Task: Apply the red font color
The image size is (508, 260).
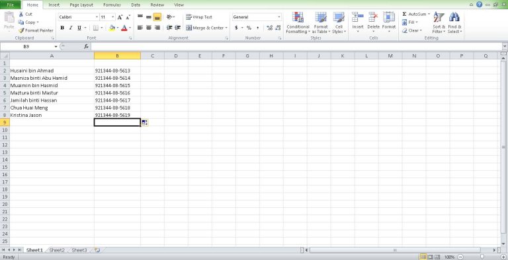Action: click(x=124, y=28)
